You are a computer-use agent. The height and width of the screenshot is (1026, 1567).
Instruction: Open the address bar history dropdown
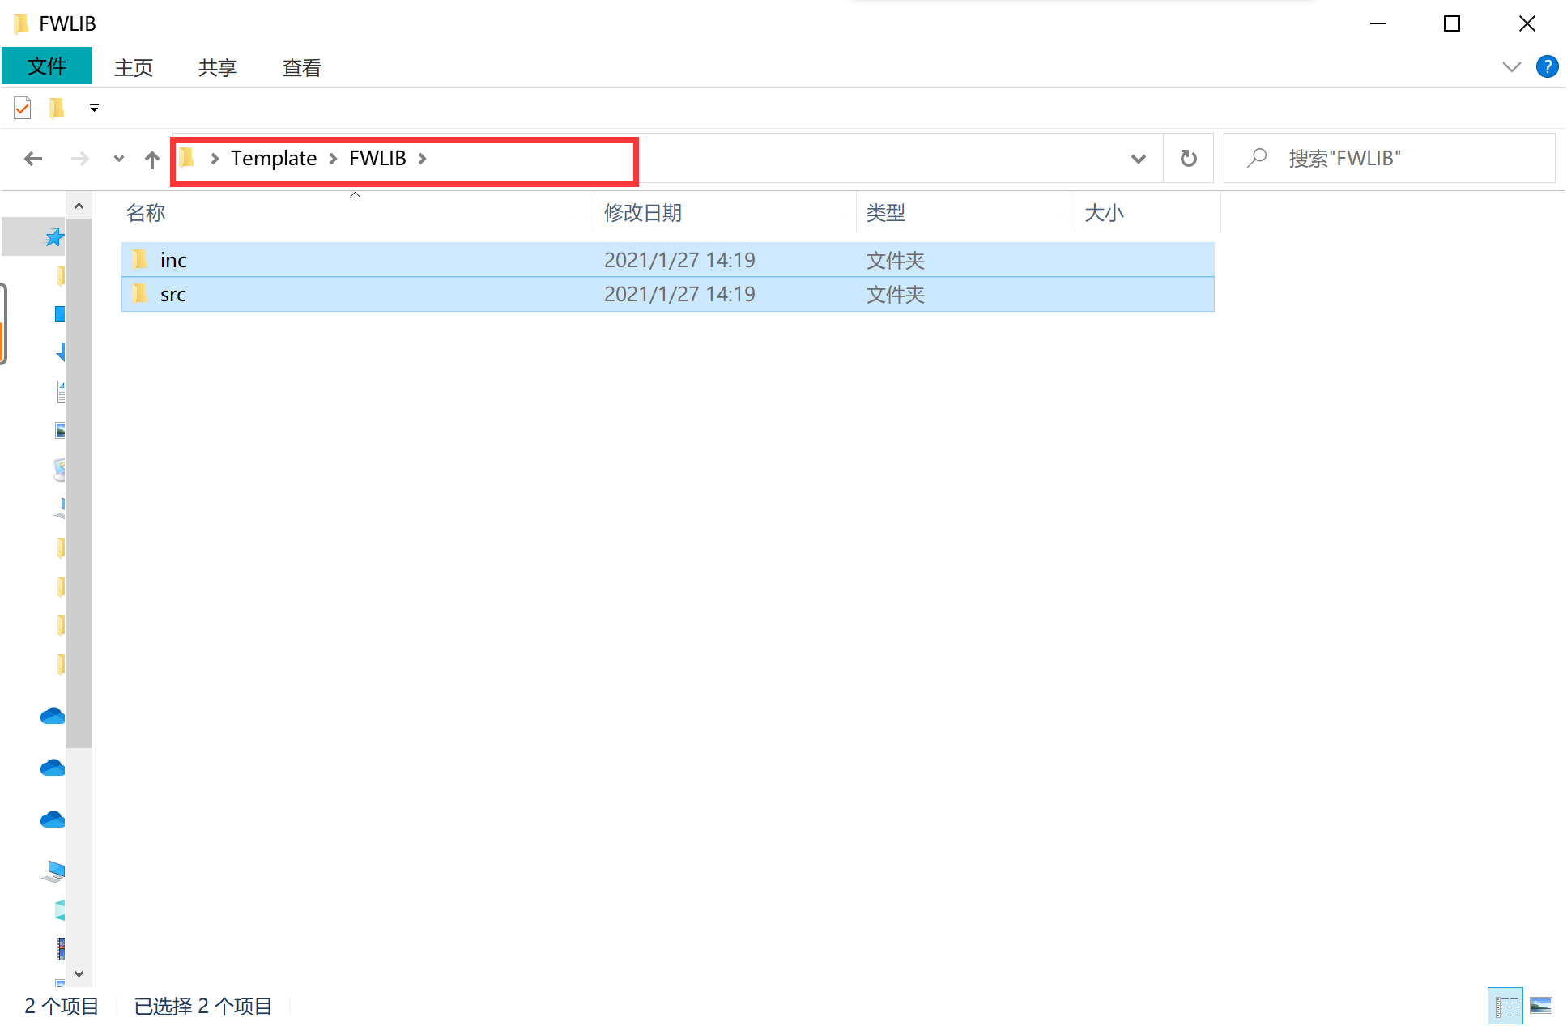click(x=1138, y=159)
